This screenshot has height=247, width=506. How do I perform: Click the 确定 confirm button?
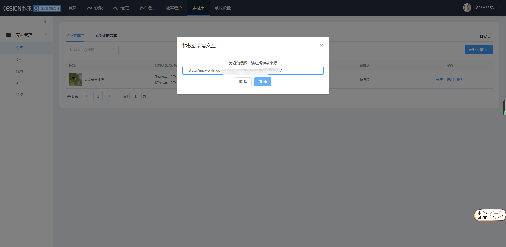click(262, 82)
